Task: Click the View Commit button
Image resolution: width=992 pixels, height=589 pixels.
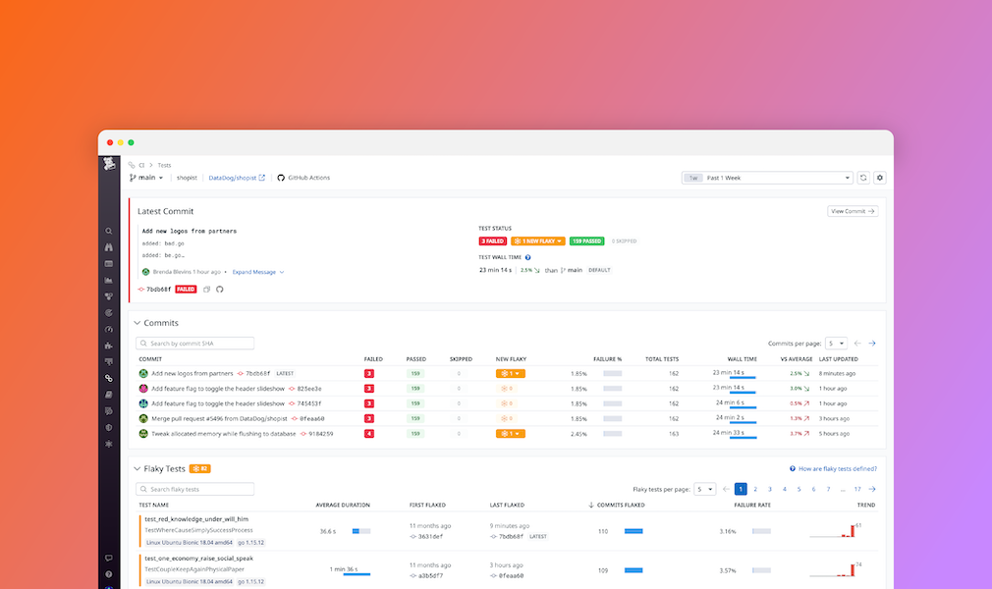Action: pyautogui.click(x=852, y=210)
